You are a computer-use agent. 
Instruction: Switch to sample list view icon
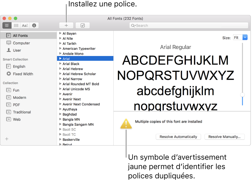click(x=7, y=25)
